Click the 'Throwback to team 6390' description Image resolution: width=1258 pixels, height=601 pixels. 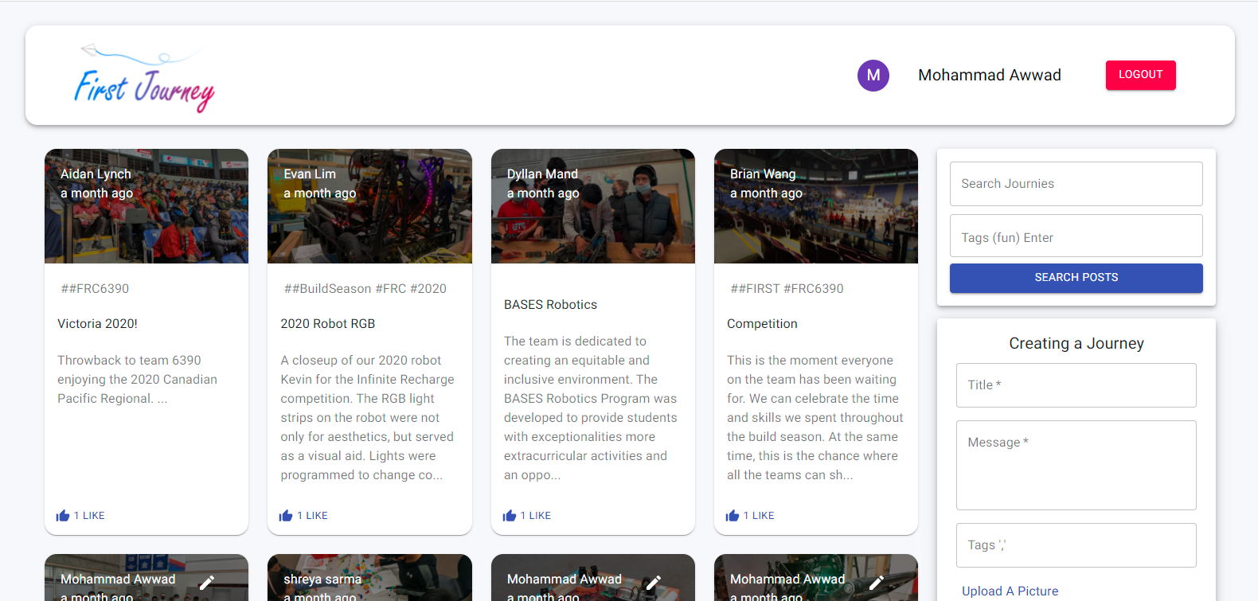click(137, 380)
